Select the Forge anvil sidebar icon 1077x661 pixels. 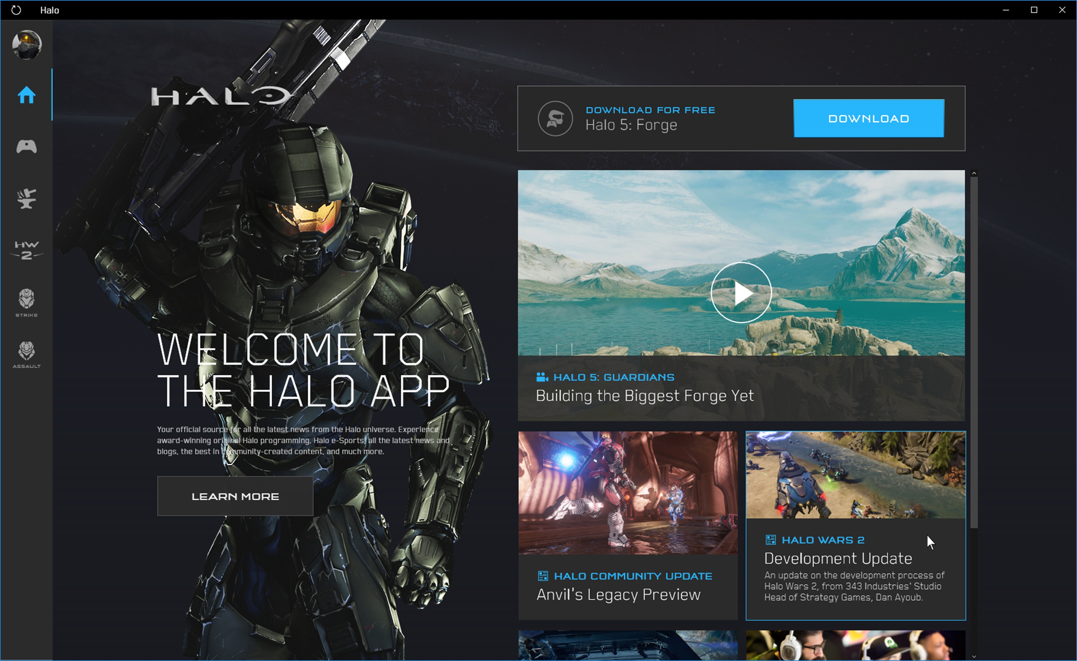pos(26,198)
